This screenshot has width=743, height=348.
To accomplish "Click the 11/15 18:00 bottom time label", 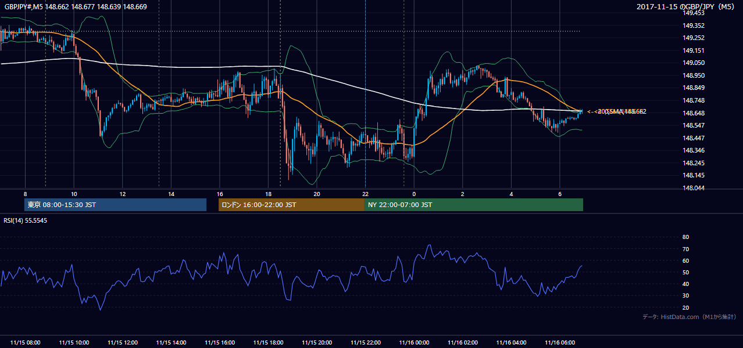I will point(268,343).
